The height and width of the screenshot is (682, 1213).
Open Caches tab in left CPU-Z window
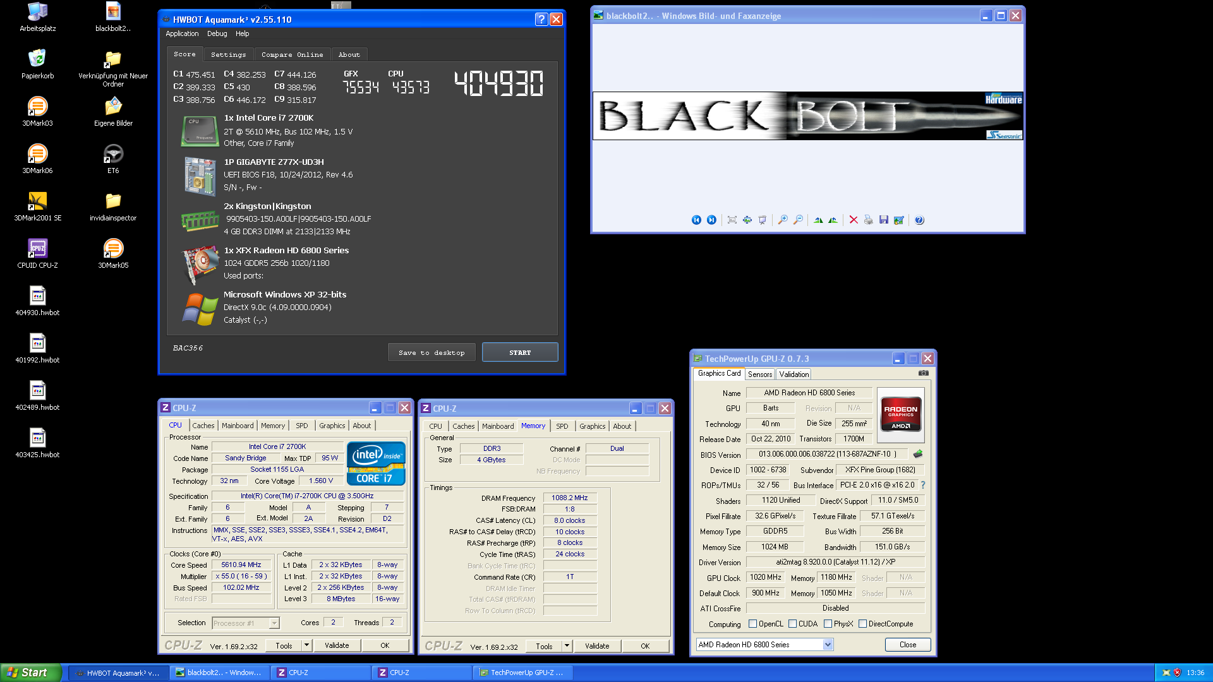[x=203, y=426]
